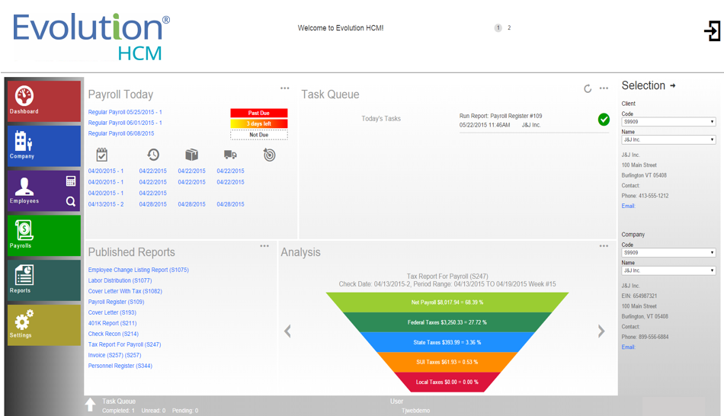Click the Not Due status bar
This screenshot has width=724, height=416.
(x=259, y=135)
